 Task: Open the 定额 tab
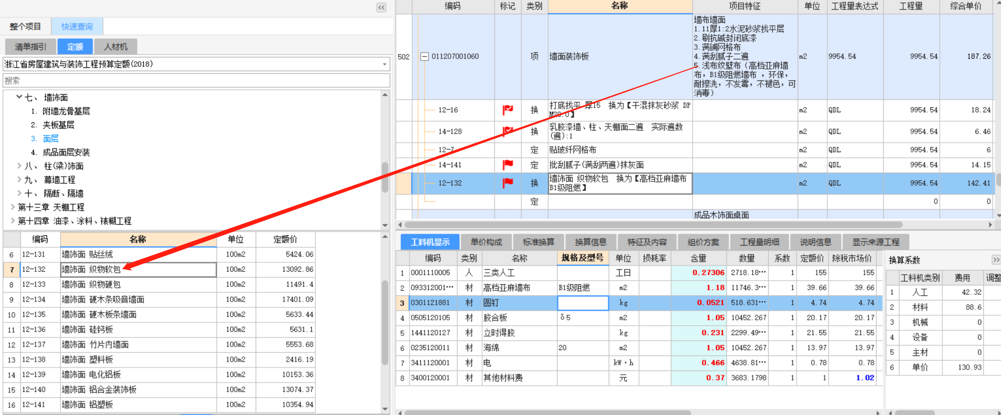coord(75,47)
